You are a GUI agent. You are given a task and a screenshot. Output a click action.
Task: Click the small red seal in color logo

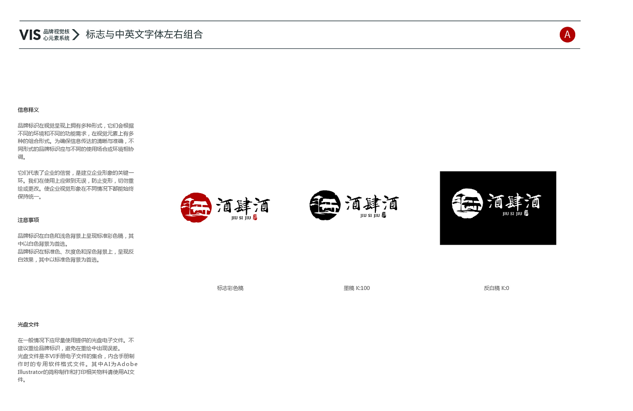pyautogui.click(x=255, y=217)
